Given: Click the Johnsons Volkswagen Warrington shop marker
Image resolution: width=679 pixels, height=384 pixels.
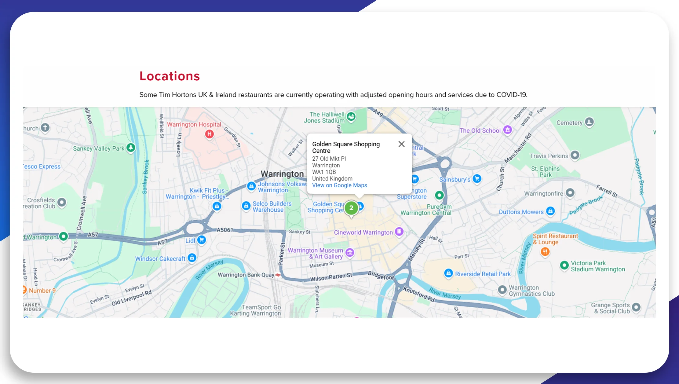Looking at the screenshot, I should click(x=251, y=186).
